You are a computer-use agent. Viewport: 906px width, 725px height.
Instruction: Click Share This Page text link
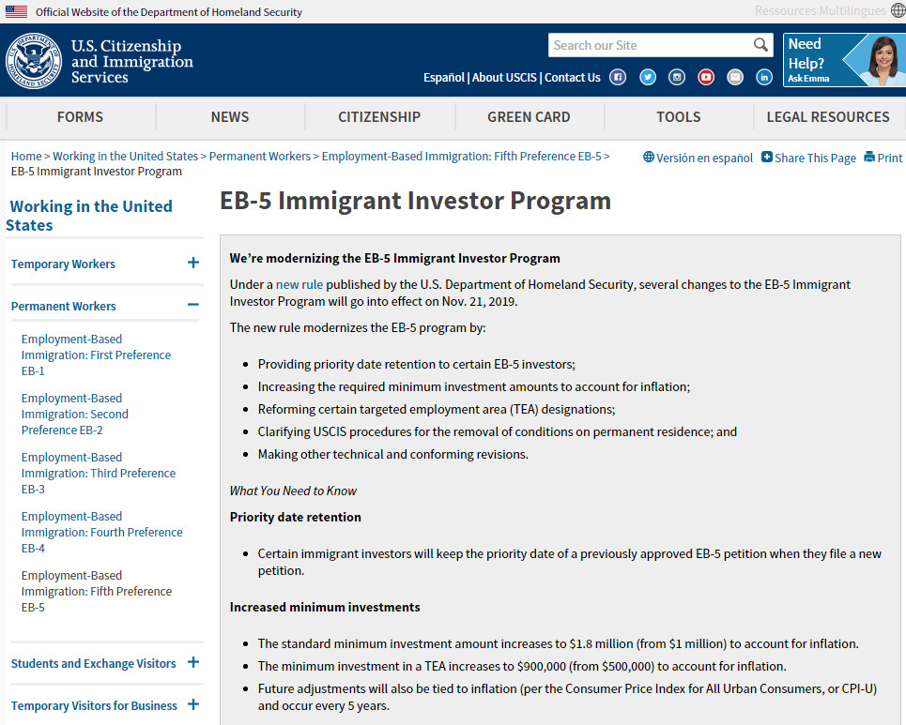click(x=815, y=159)
